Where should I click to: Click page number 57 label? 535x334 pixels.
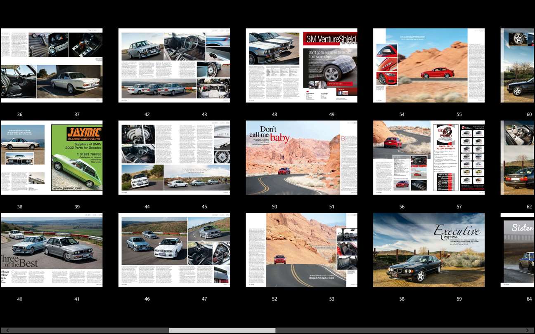[459, 207]
